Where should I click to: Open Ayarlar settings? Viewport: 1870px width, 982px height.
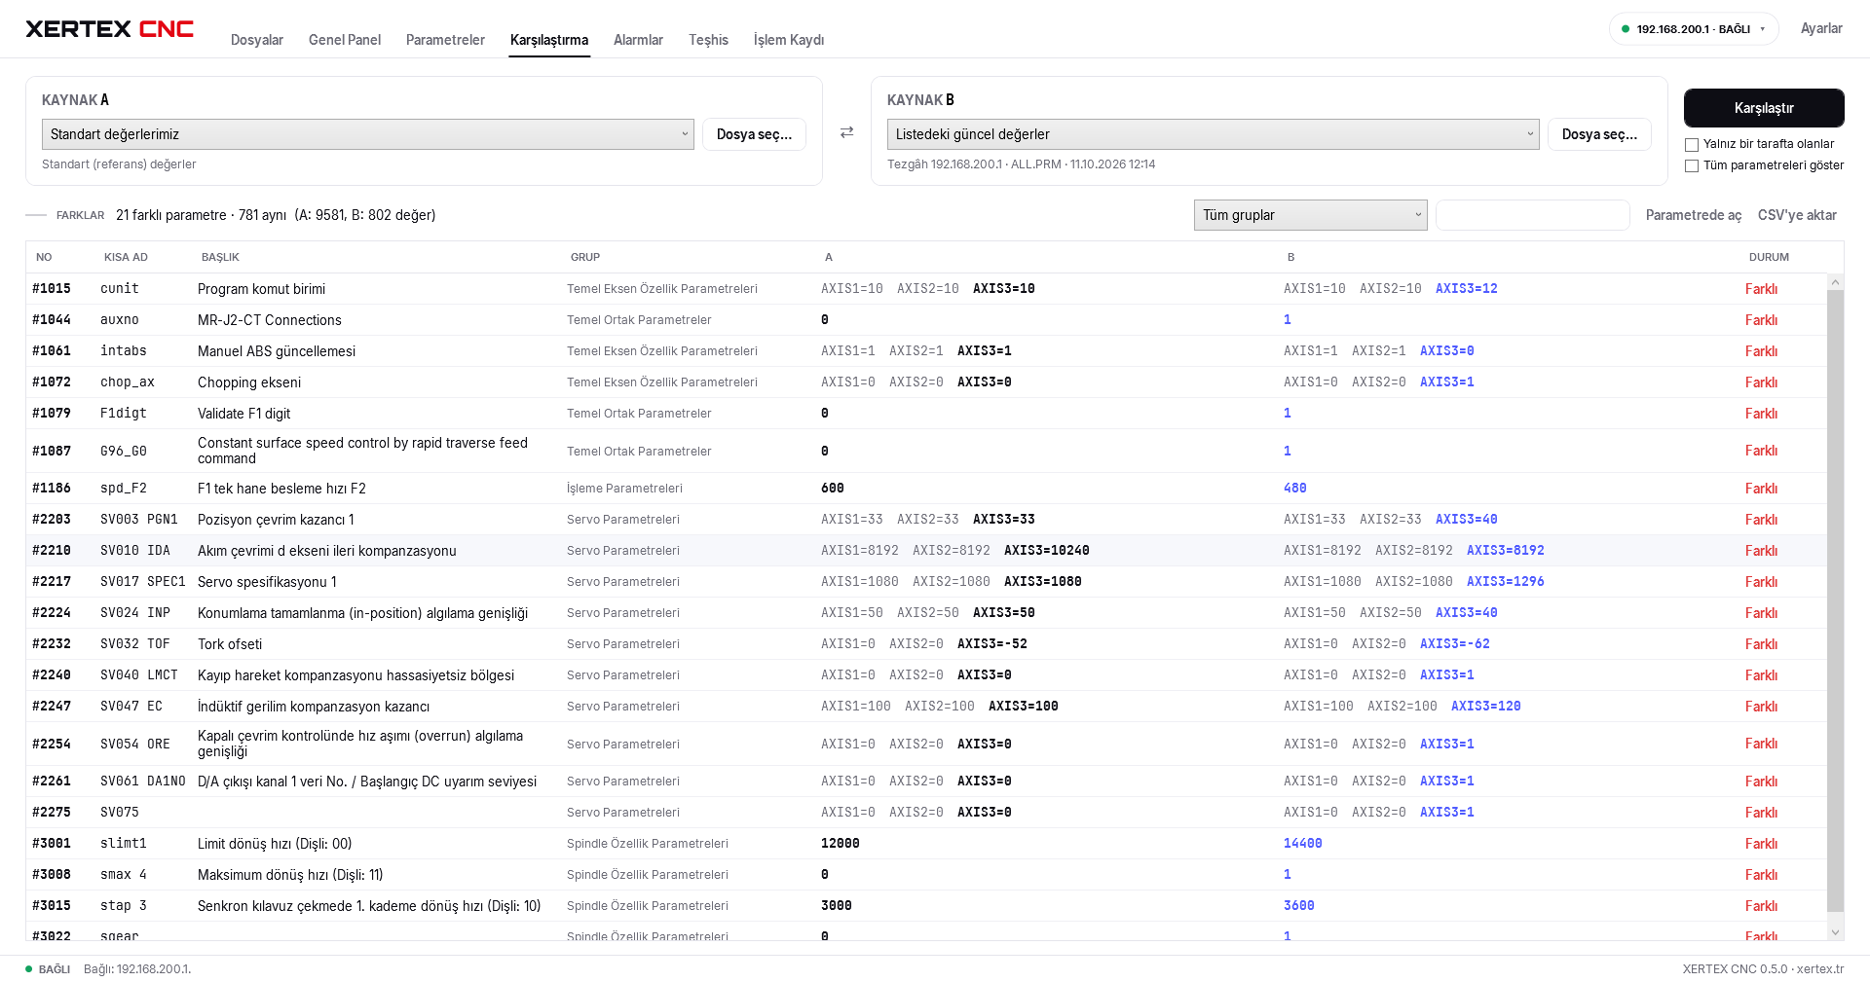(1821, 28)
